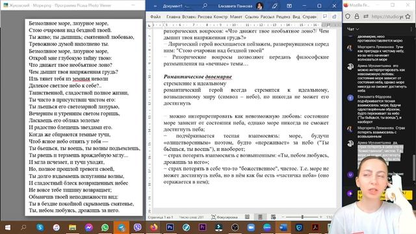Switch to Firefox in the taskbar
The height and width of the screenshot is (234, 416).
pos(153,227)
